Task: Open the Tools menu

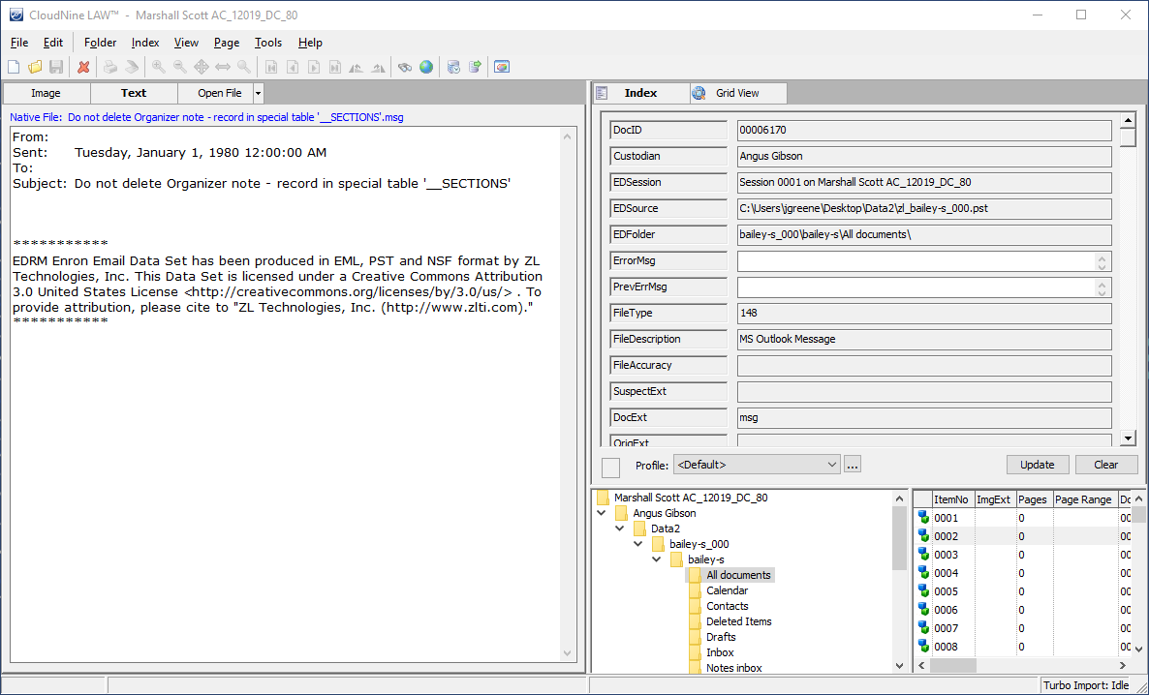Action: pos(267,43)
